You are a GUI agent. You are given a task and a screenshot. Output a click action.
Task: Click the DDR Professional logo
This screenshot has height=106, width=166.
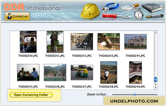pyautogui.click(x=32, y=7)
